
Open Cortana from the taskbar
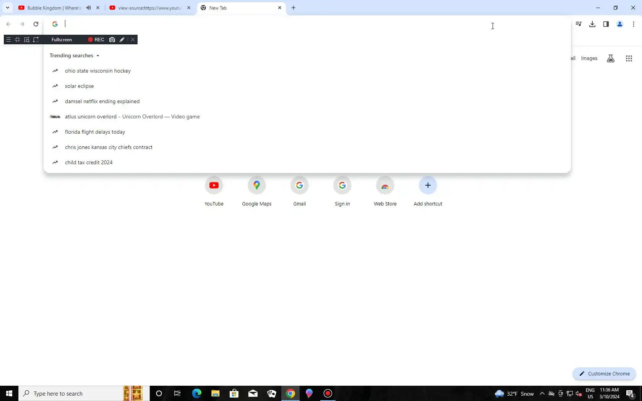tap(159, 393)
